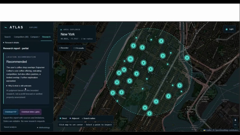The width and height of the screenshot is (240, 135).
Task: Click the EXPLORE header label
Action: (33, 27)
